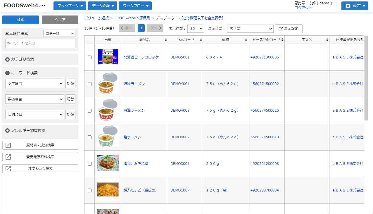Open the 醤油ラーメン product image
The height and width of the screenshot is (214, 373).
click(x=108, y=110)
